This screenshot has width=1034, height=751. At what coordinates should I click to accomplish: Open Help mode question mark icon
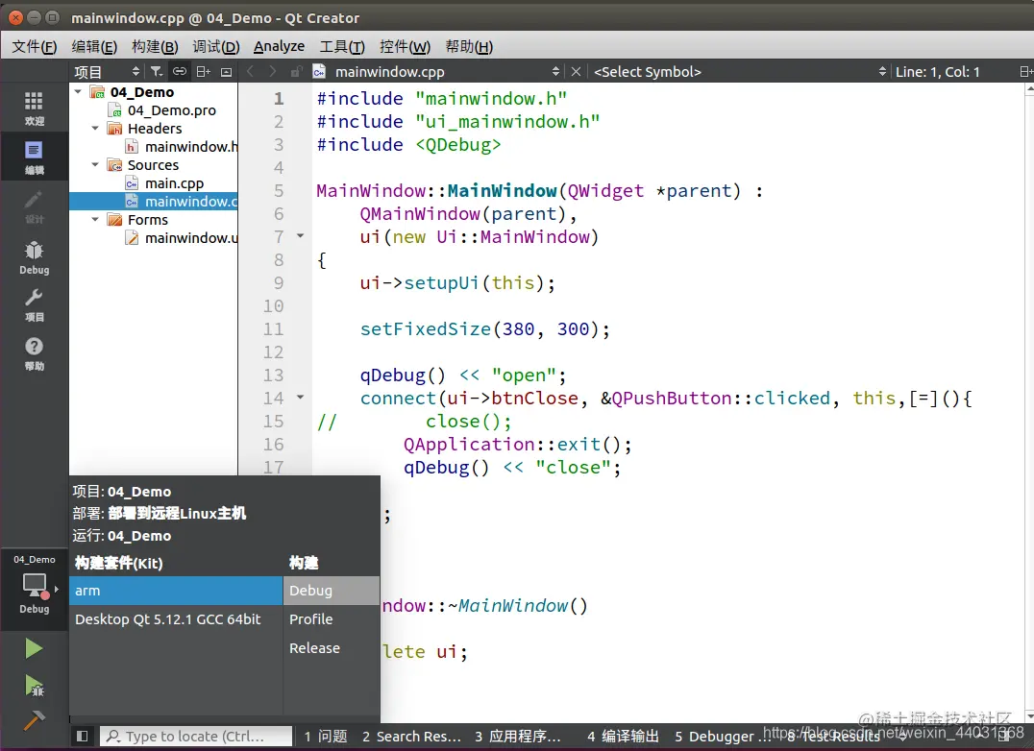tap(35, 353)
